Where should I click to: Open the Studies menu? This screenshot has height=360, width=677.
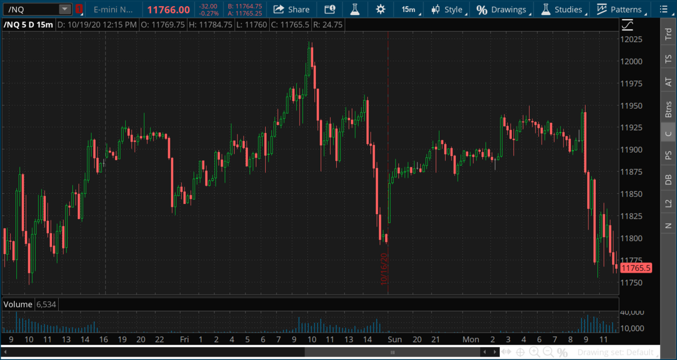pyautogui.click(x=561, y=9)
